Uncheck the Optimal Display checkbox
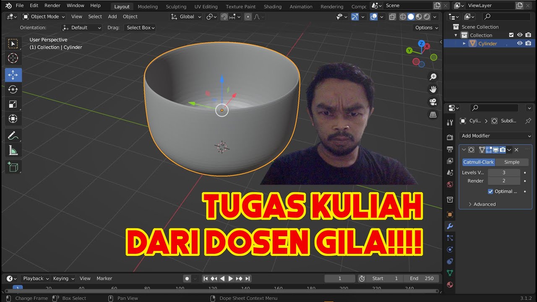 [x=490, y=191]
